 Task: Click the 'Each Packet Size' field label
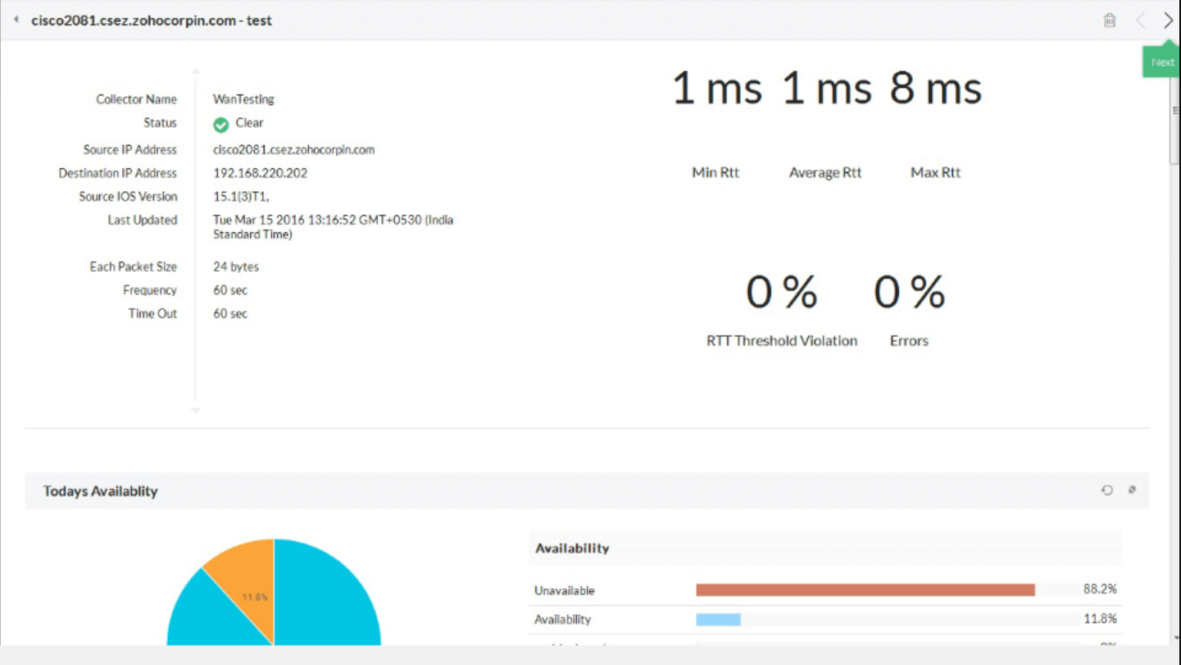click(x=133, y=266)
